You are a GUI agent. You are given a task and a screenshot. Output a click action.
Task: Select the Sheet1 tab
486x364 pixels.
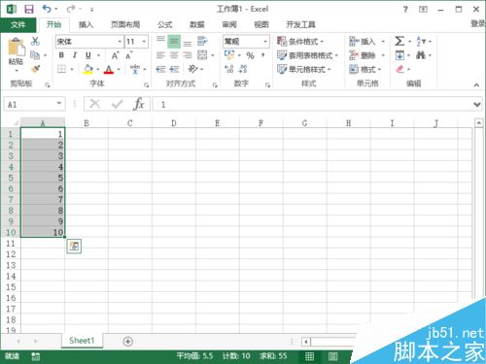click(82, 341)
